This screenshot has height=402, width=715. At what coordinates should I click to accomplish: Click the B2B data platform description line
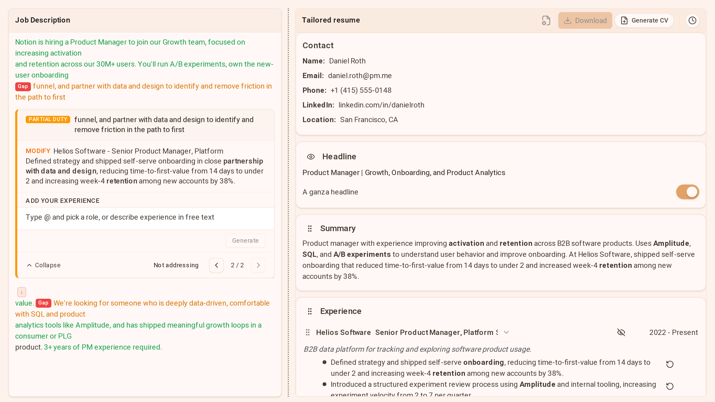418,349
